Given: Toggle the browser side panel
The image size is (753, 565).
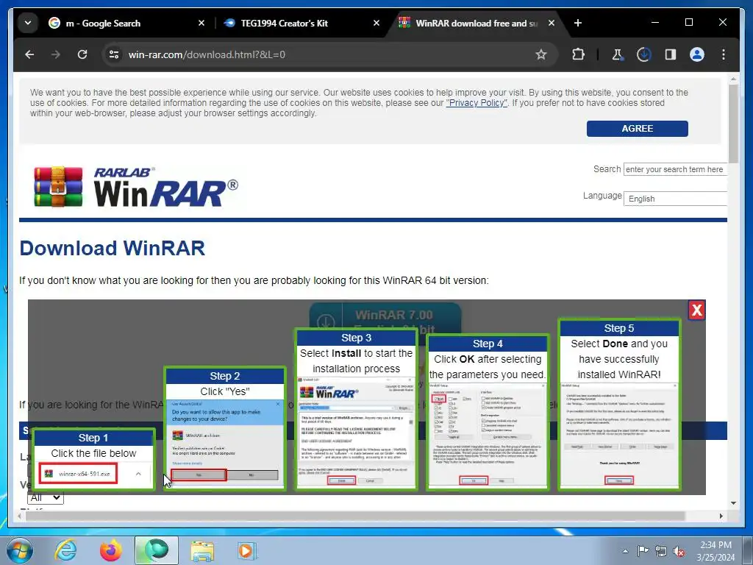Looking at the screenshot, I should [671, 54].
